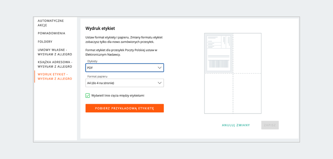Click the label thumbnail in page preview
Screen dimensions: 333x159
pyautogui.click(x=219, y=53)
